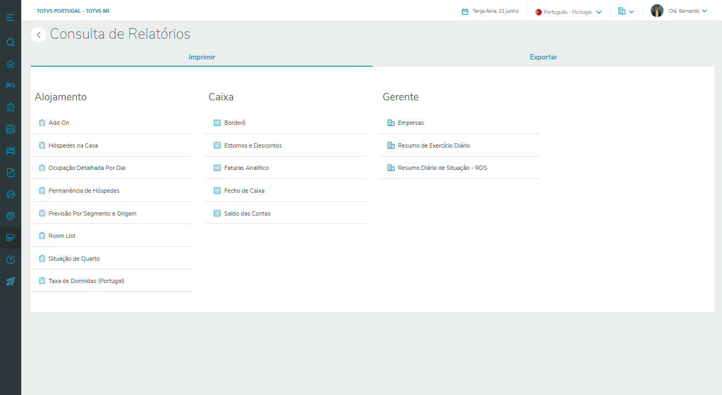This screenshot has height=395, width=722.
Task: Open Taxa de Dormidas (Portugal) report
Action: click(x=86, y=281)
